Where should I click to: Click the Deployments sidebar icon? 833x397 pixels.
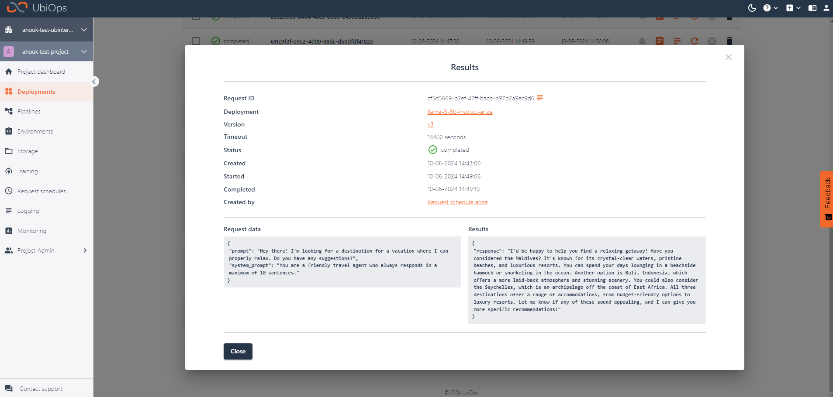coord(9,91)
